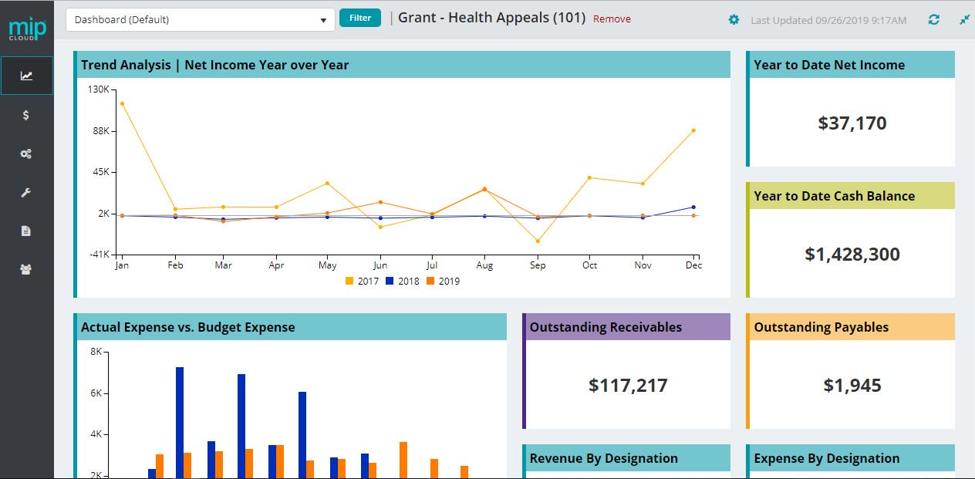The height and width of the screenshot is (479, 975).
Task: Click the Filter button
Action: click(360, 18)
